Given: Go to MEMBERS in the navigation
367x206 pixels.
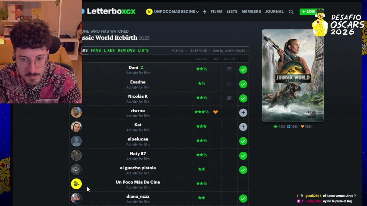Looking at the screenshot, I should (251, 11).
